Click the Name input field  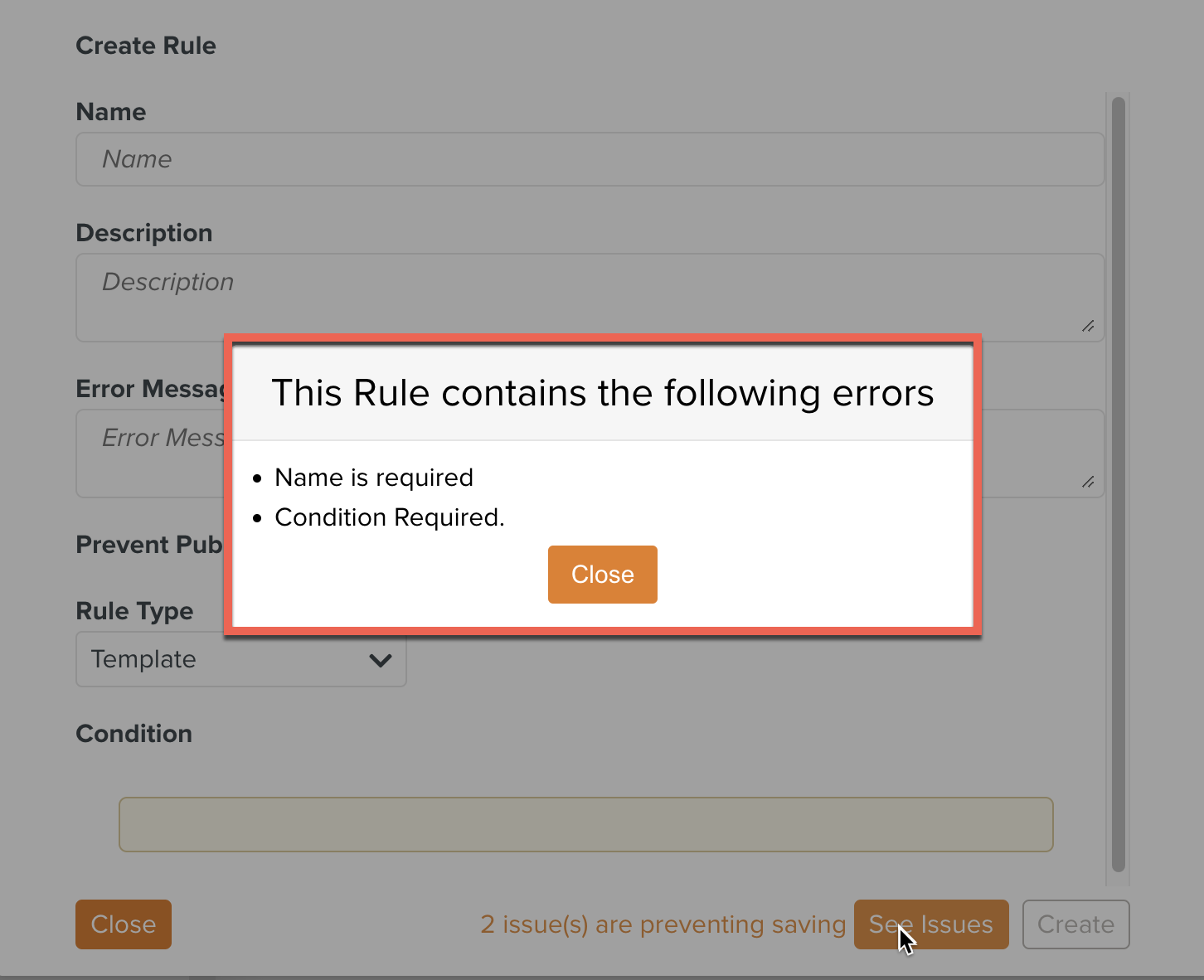[x=589, y=159]
